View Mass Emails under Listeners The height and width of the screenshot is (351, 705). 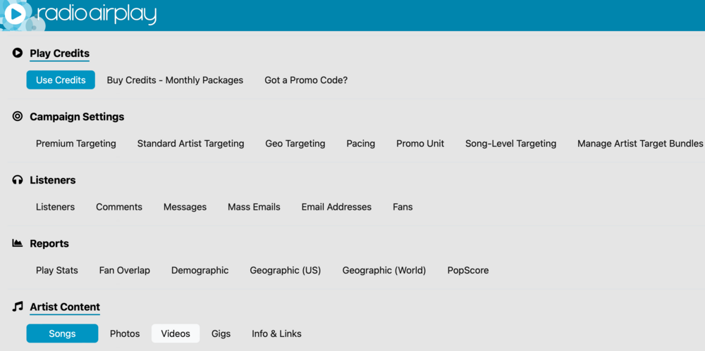[x=254, y=207]
